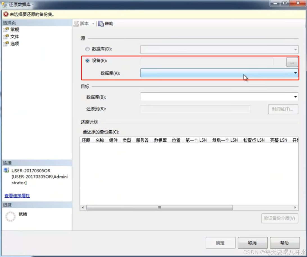Image resolution: width=307 pixels, height=257 pixels.
Task: Maximize the Restore Database window
Action: click(x=285, y=3)
